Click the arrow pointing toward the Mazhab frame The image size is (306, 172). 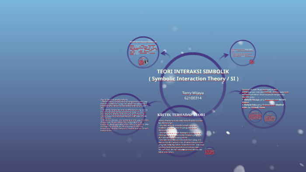point(236,93)
